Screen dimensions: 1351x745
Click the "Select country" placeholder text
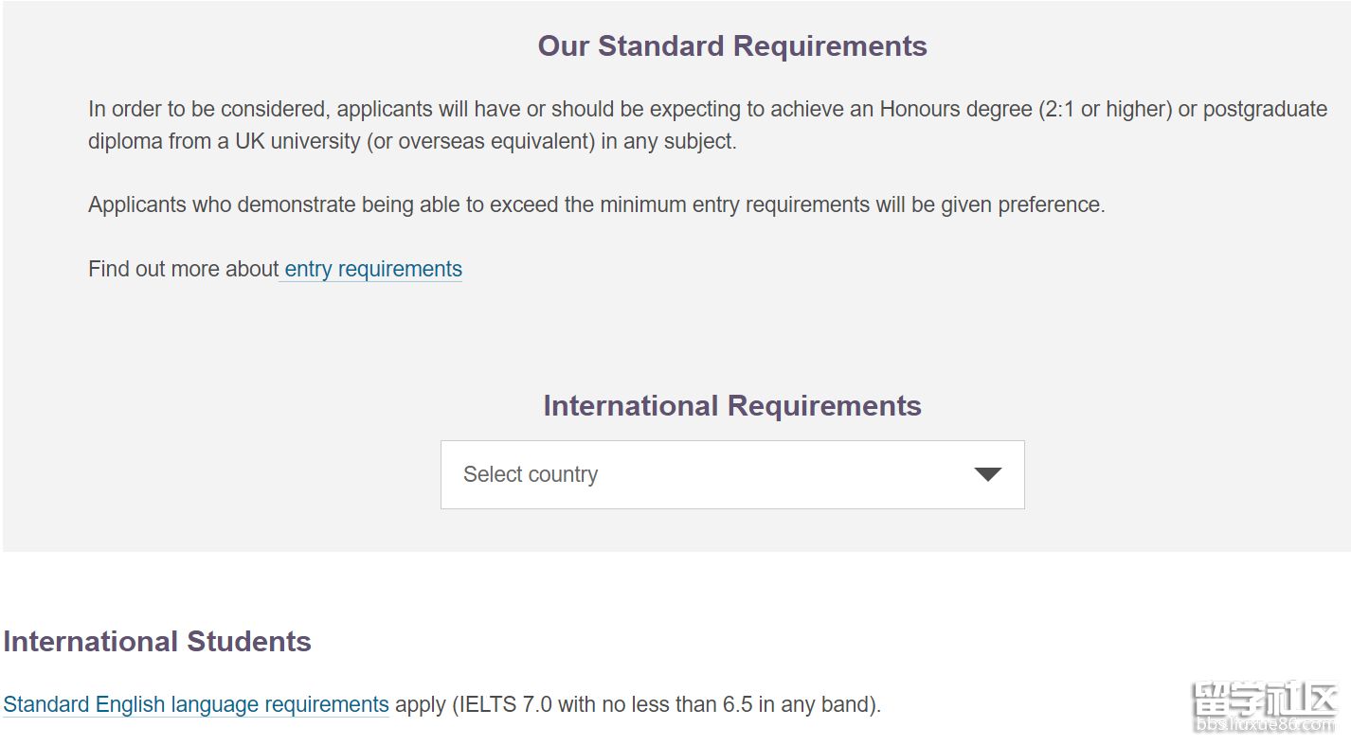click(531, 474)
